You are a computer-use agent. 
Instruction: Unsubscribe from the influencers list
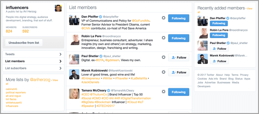pyautogui.click(x=24, y=43)
